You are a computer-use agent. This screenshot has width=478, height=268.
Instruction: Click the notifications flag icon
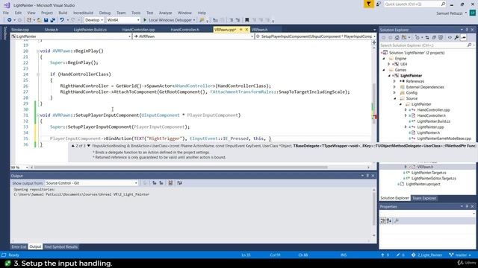pos(368,4)
